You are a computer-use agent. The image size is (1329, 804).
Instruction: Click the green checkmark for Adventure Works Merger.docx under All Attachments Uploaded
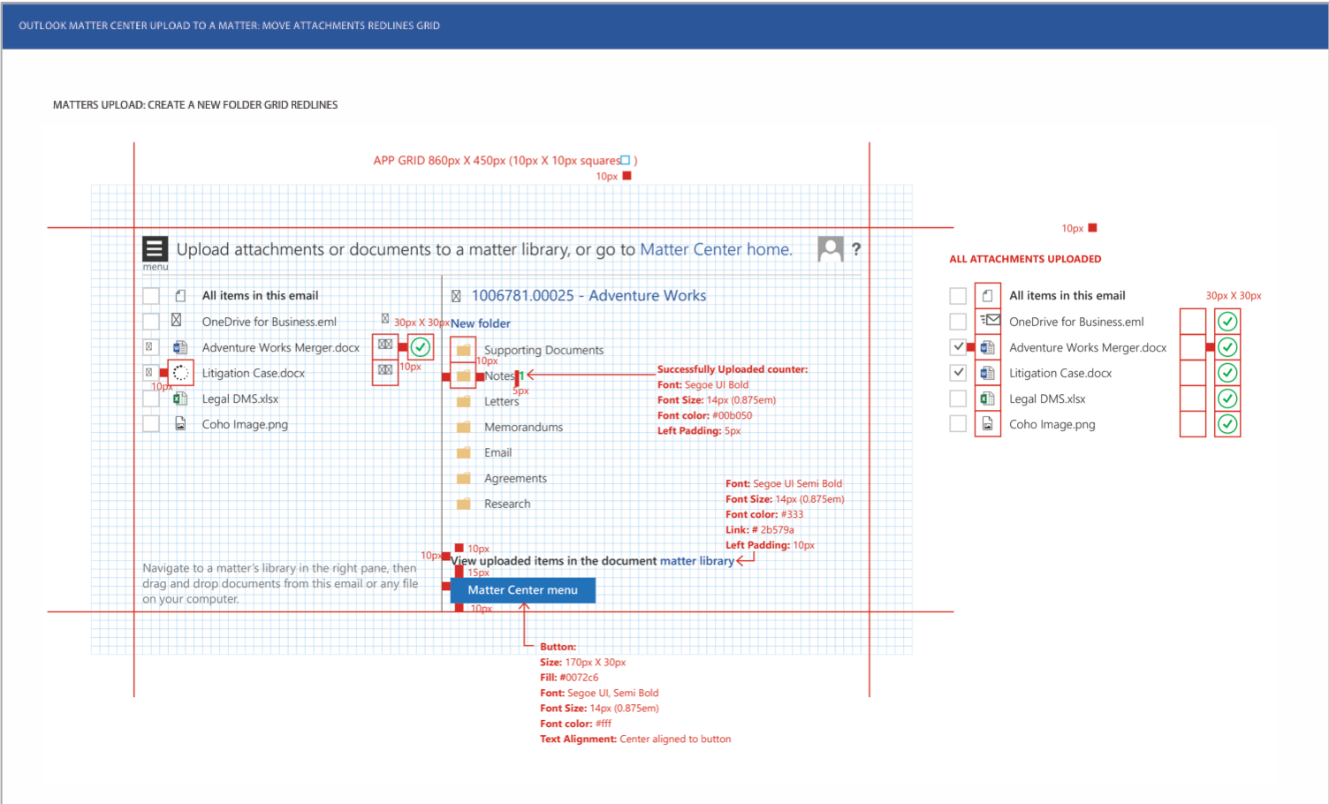pyautogui.click(x=1227, y=347)
